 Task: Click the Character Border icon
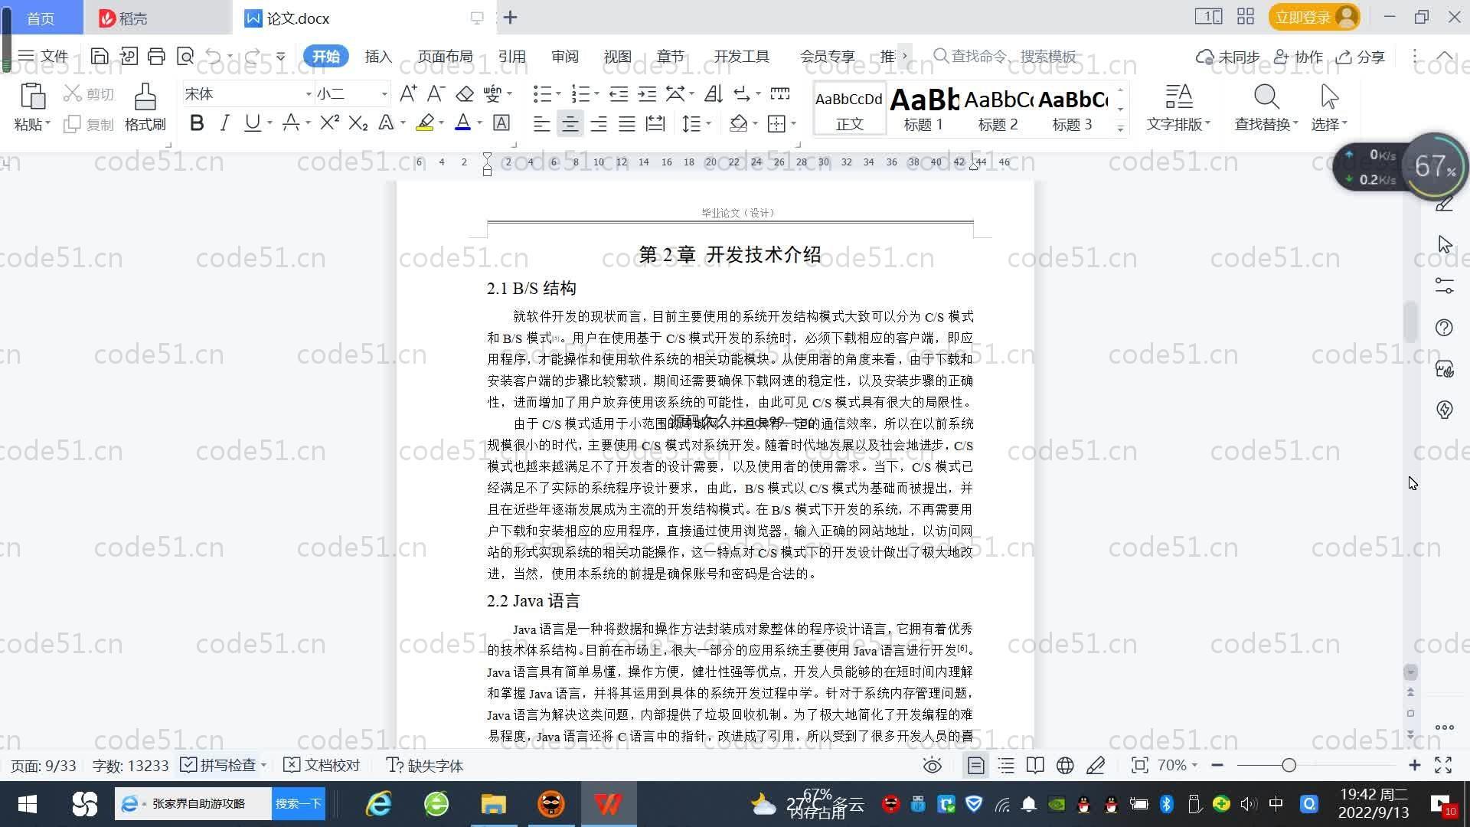pos(501,123)
